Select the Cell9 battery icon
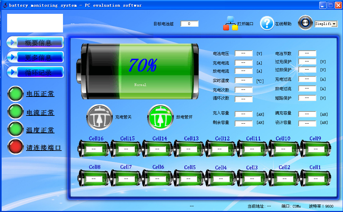343x212 pixels. click(315, 149)
